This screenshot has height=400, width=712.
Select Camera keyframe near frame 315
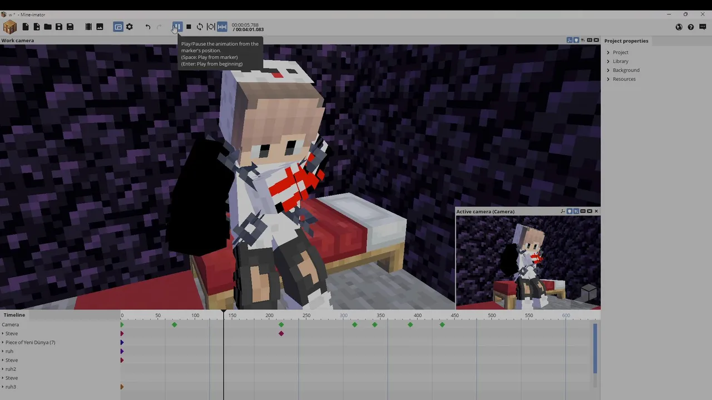[355, 324]
